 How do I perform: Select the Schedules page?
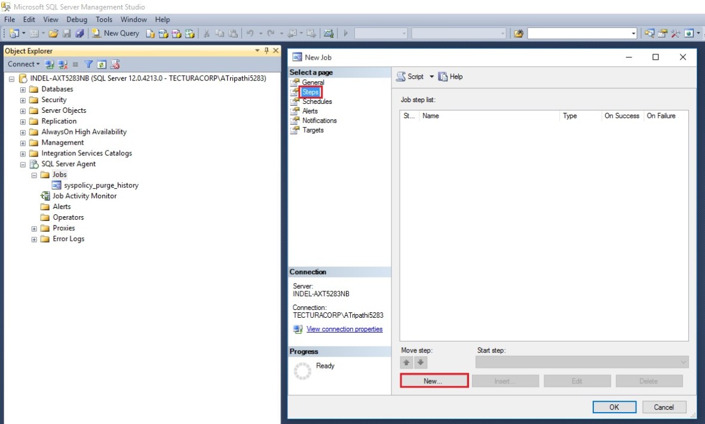pos(317,102)
